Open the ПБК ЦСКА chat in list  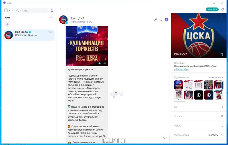pyautogui.click(x=29, y=35)
